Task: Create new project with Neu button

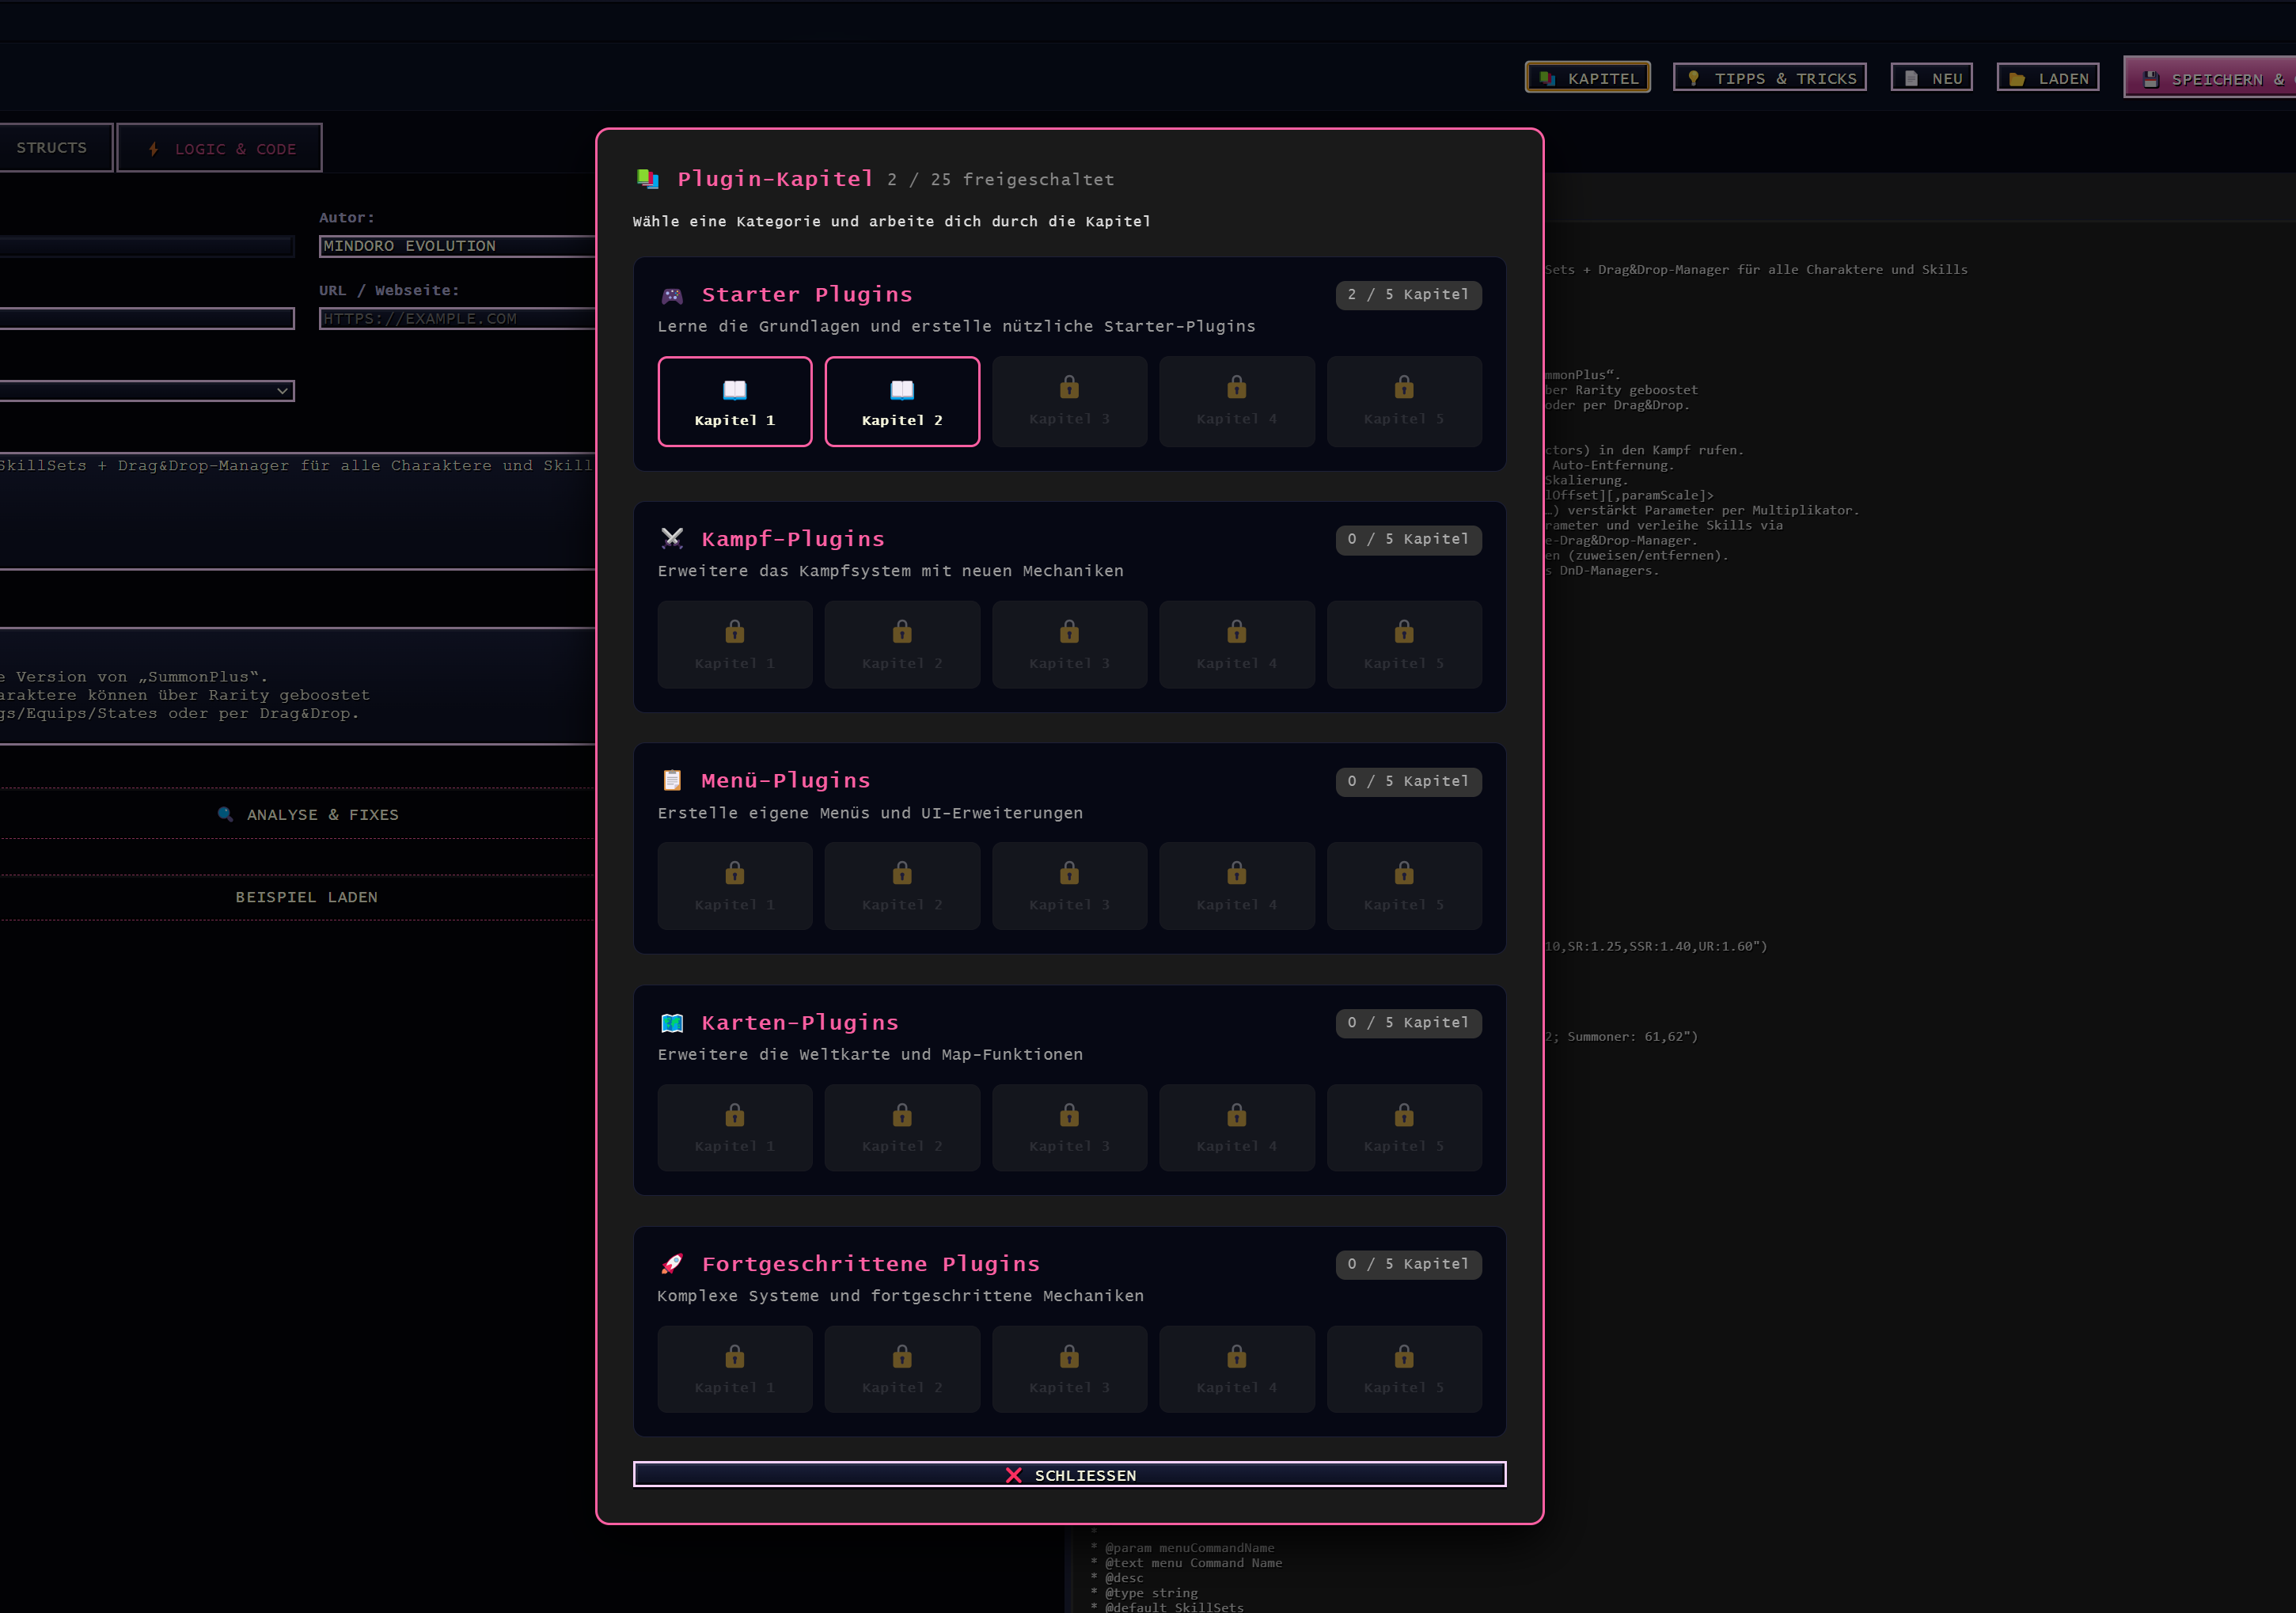Action: tap(1931, 78)
